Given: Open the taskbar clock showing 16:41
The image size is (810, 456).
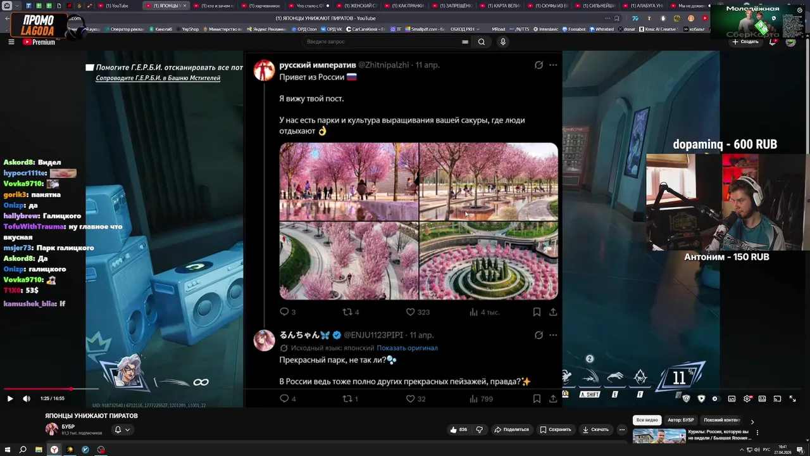Looking at the screenshot, I should tap(783, 450).
